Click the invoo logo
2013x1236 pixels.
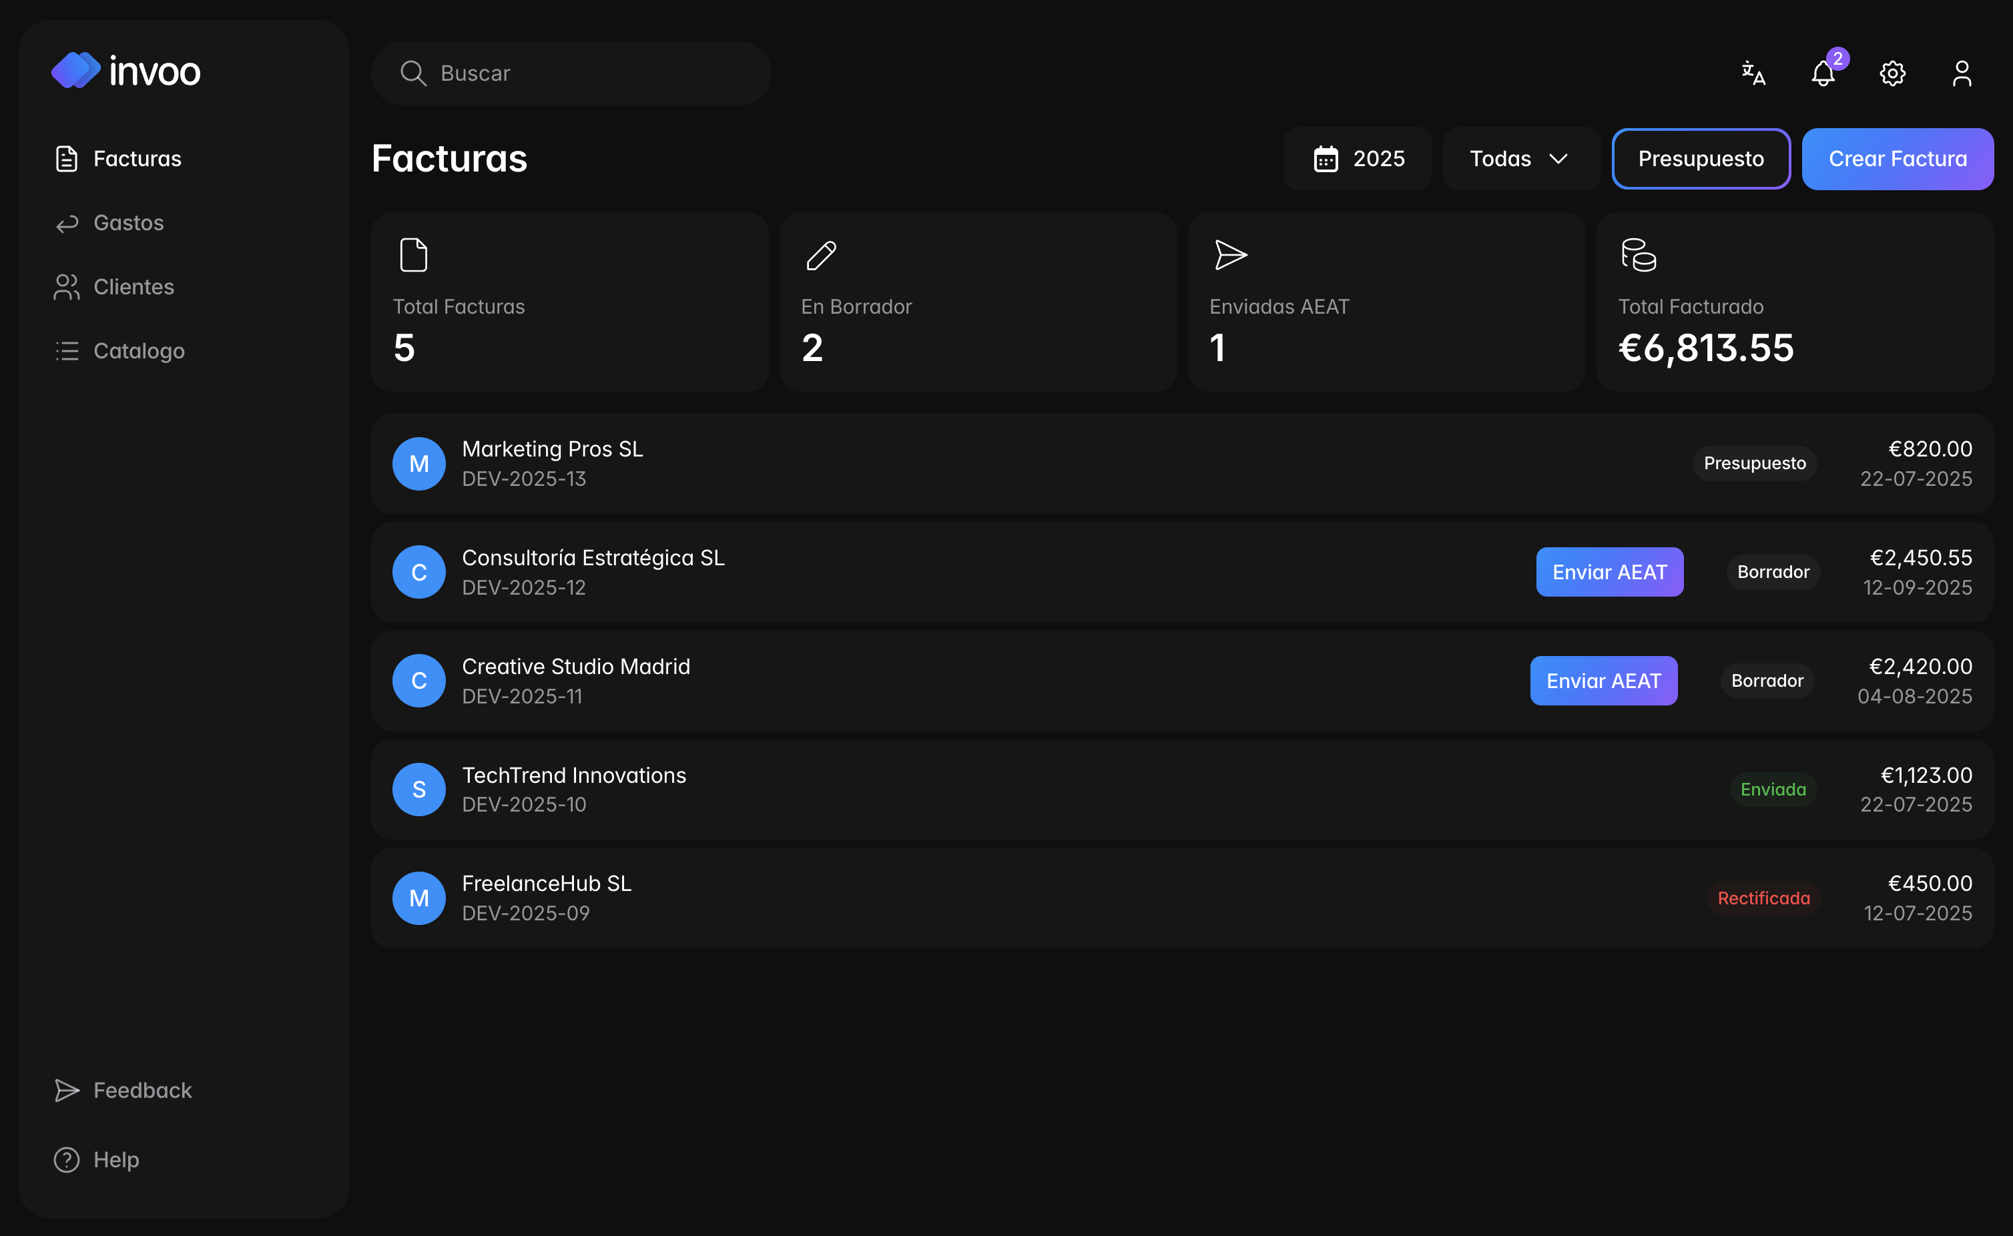126,71
